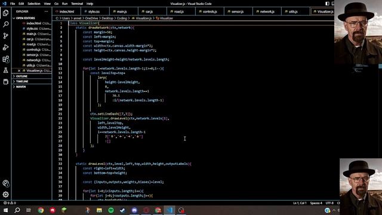382x215 pixels.
Task: Click the Visual Studio Code taskbar icon
Action: click(170, 210)
